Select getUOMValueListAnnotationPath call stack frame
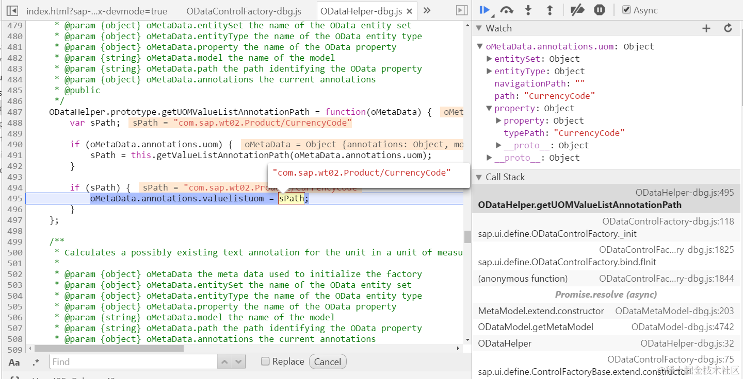743x379 pixels. [x=606, y=199]
